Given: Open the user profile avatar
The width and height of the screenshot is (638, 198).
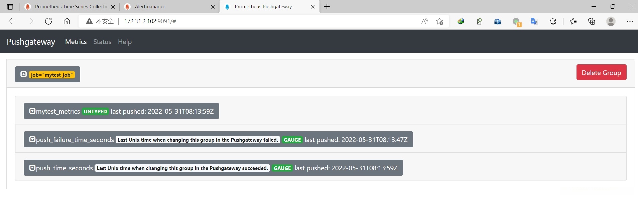Looking at the screenshot, I should [611, 21].
